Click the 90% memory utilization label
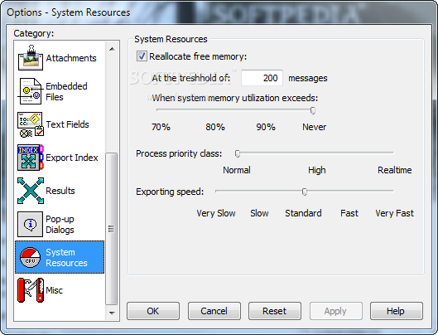The width and height of the screenshot is (438, 335). click(x=266, y=127)
